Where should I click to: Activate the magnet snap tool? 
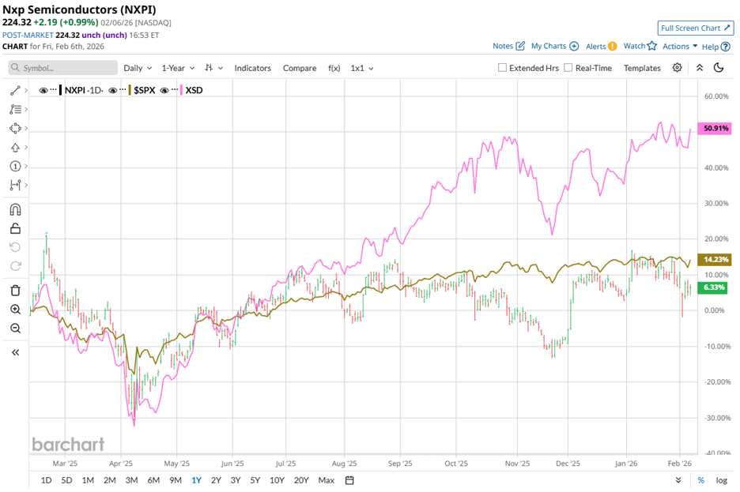15,208
